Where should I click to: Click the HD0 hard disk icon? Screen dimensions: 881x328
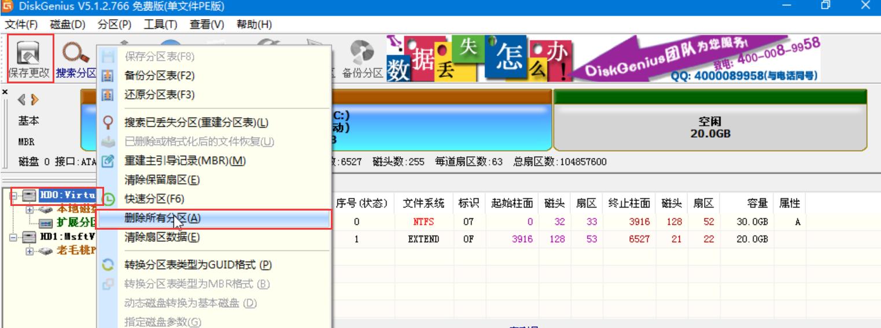point(30,196)
